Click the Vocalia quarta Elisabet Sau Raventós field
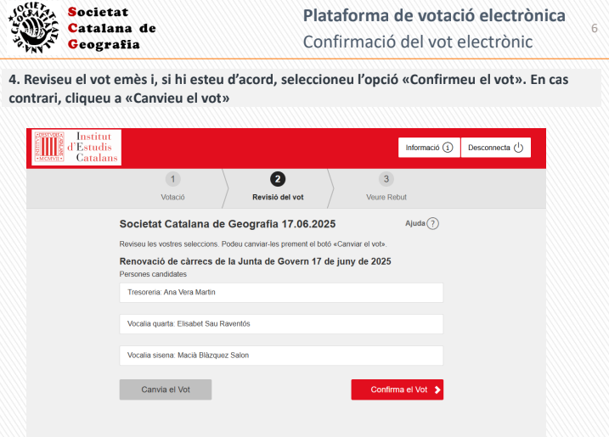Image resolution: width=609 pixels, height=437 pixels. click(281, 324)
